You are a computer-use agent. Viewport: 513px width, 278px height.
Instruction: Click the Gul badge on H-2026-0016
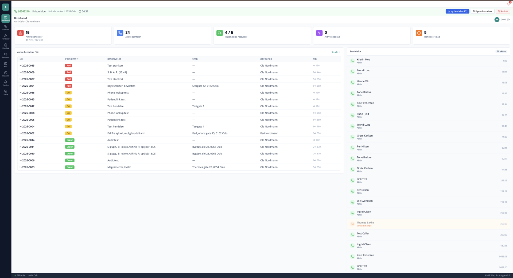point(68,93)
